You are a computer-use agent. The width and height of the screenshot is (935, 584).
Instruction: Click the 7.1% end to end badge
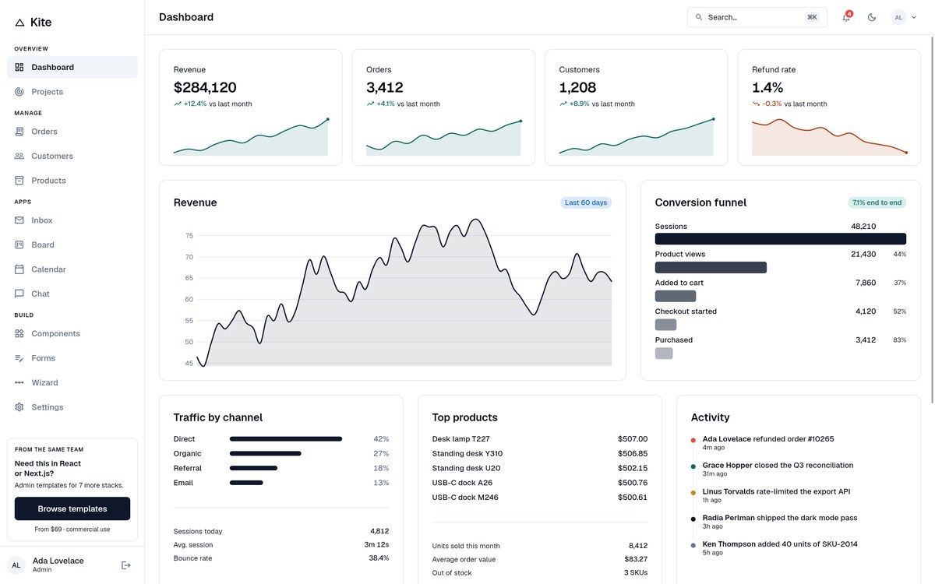point(877,202)
